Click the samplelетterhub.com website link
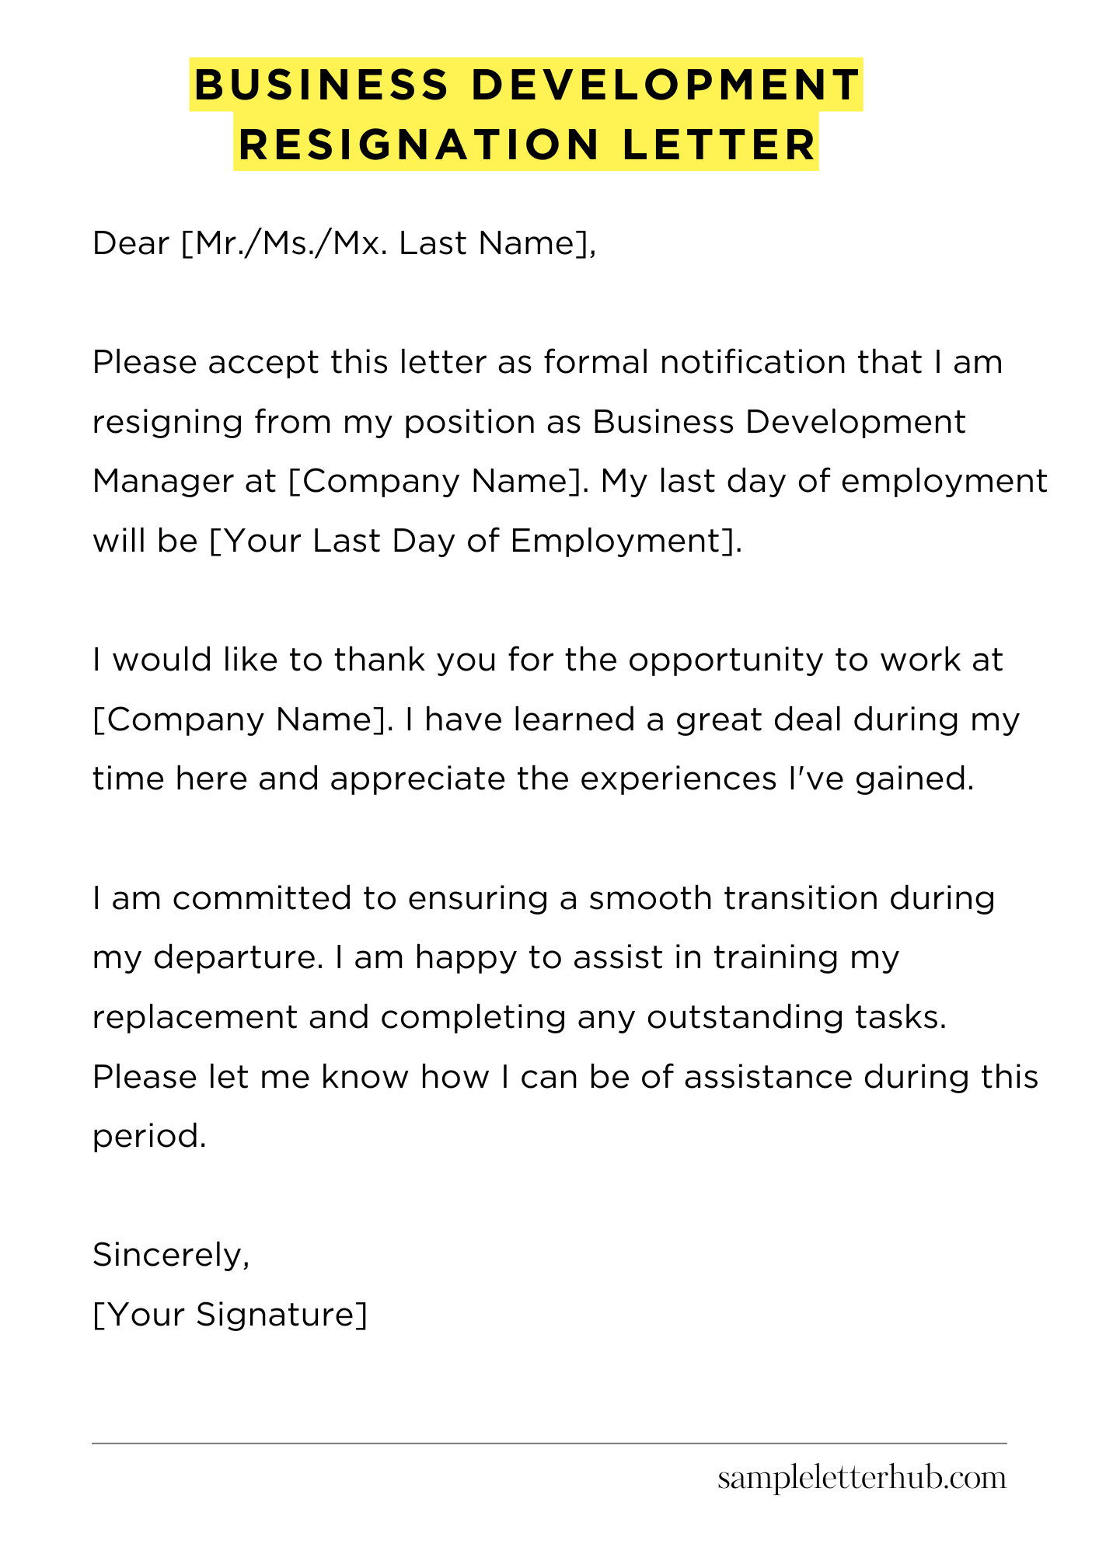1099x1554 pixels. [x=861, y=1479]
